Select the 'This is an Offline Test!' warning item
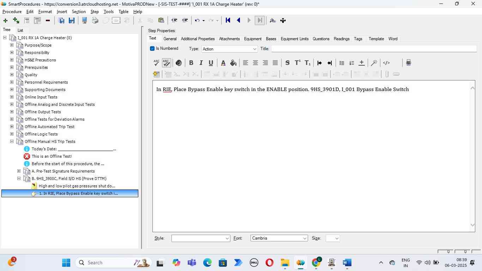 52,156
